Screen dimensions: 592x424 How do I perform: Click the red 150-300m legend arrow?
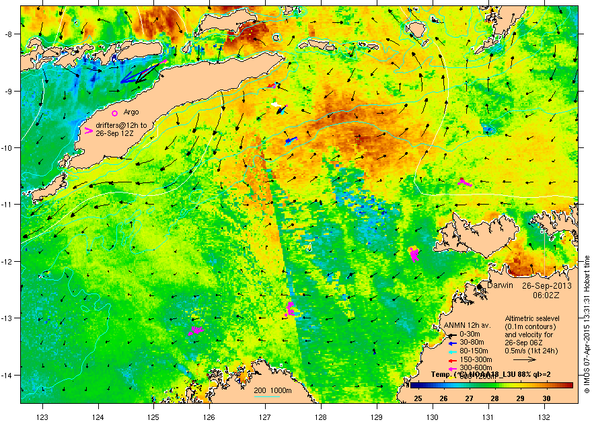pos(451,360)
